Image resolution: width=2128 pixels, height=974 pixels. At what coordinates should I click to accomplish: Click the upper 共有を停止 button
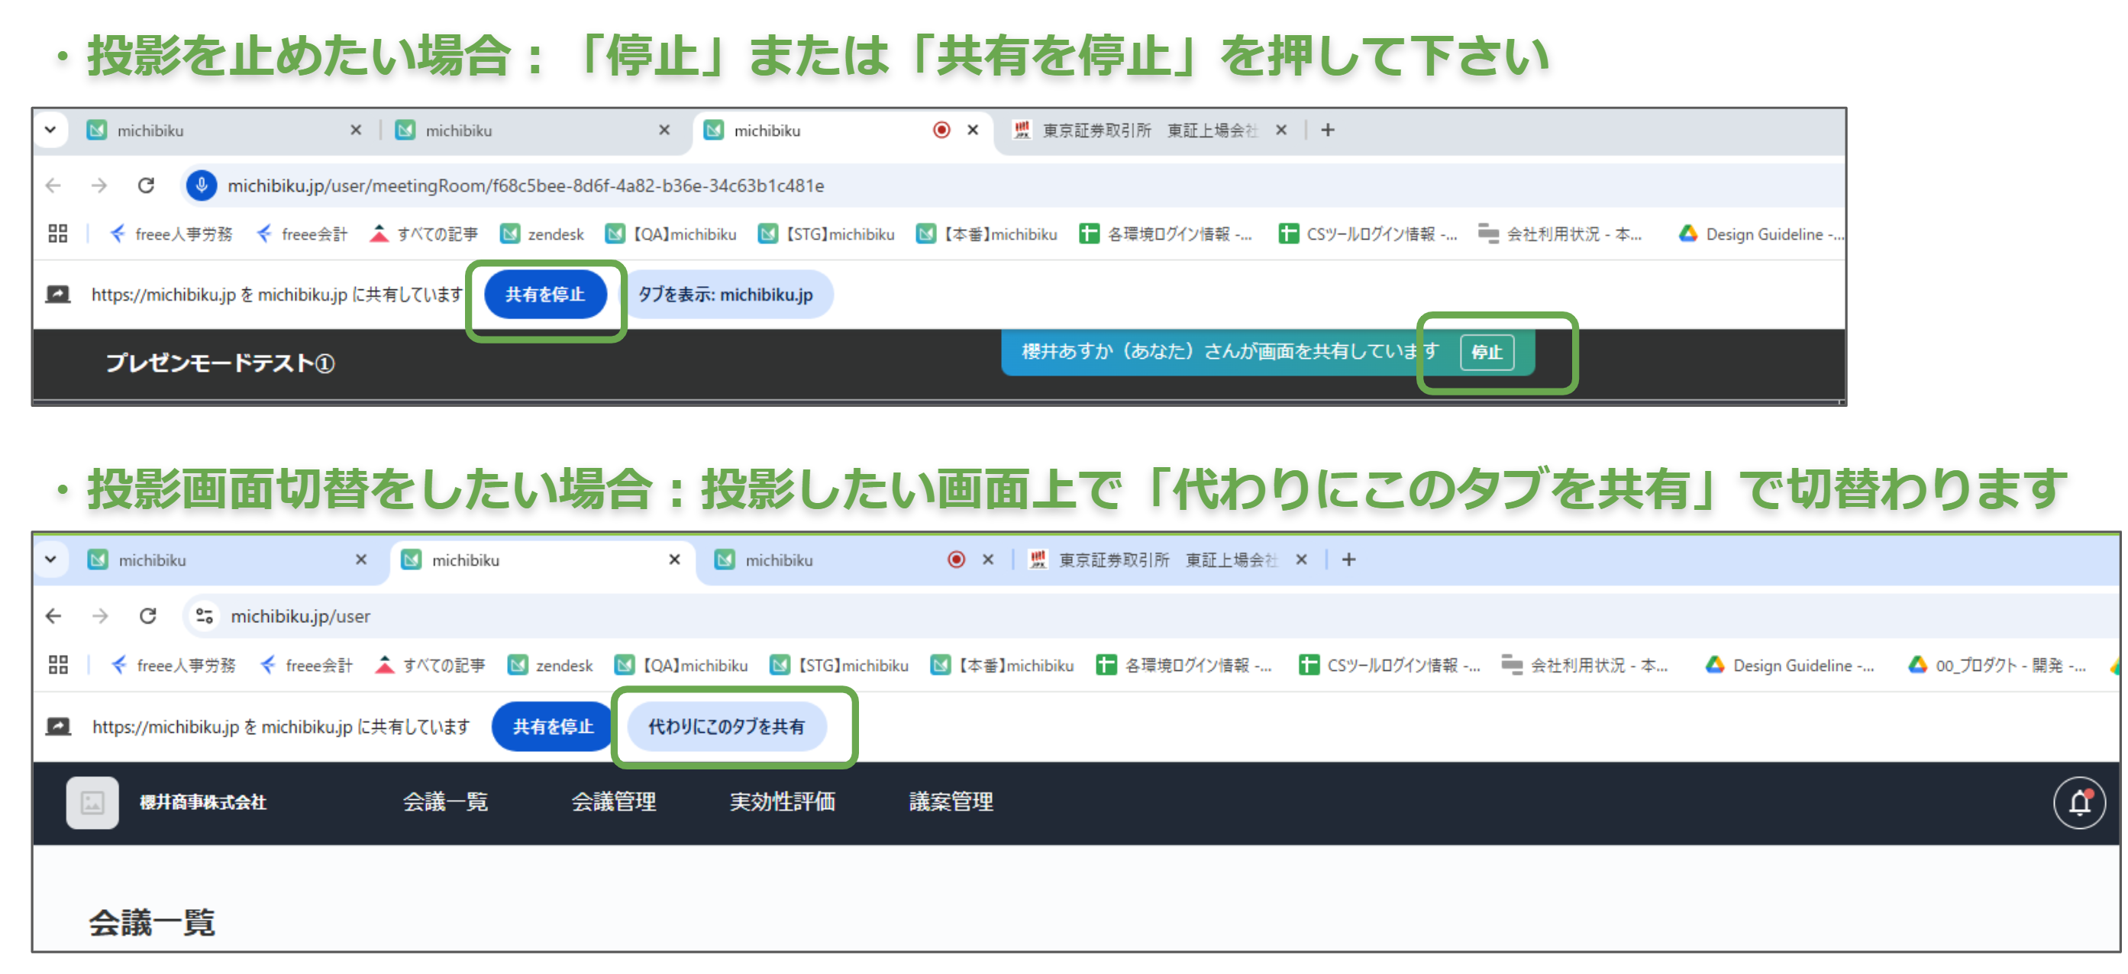click(544, 294)
